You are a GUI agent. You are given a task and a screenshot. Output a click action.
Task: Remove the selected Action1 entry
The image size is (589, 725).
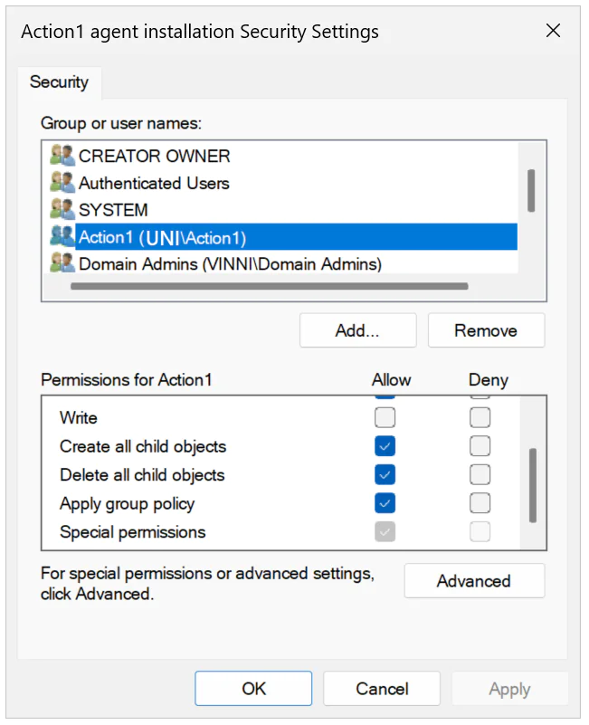click(x=486, y=329)
